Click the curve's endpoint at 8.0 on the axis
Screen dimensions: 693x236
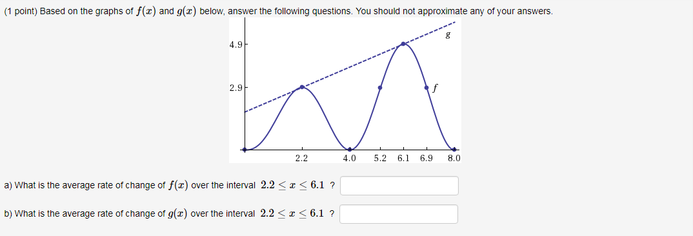(454, 150)
